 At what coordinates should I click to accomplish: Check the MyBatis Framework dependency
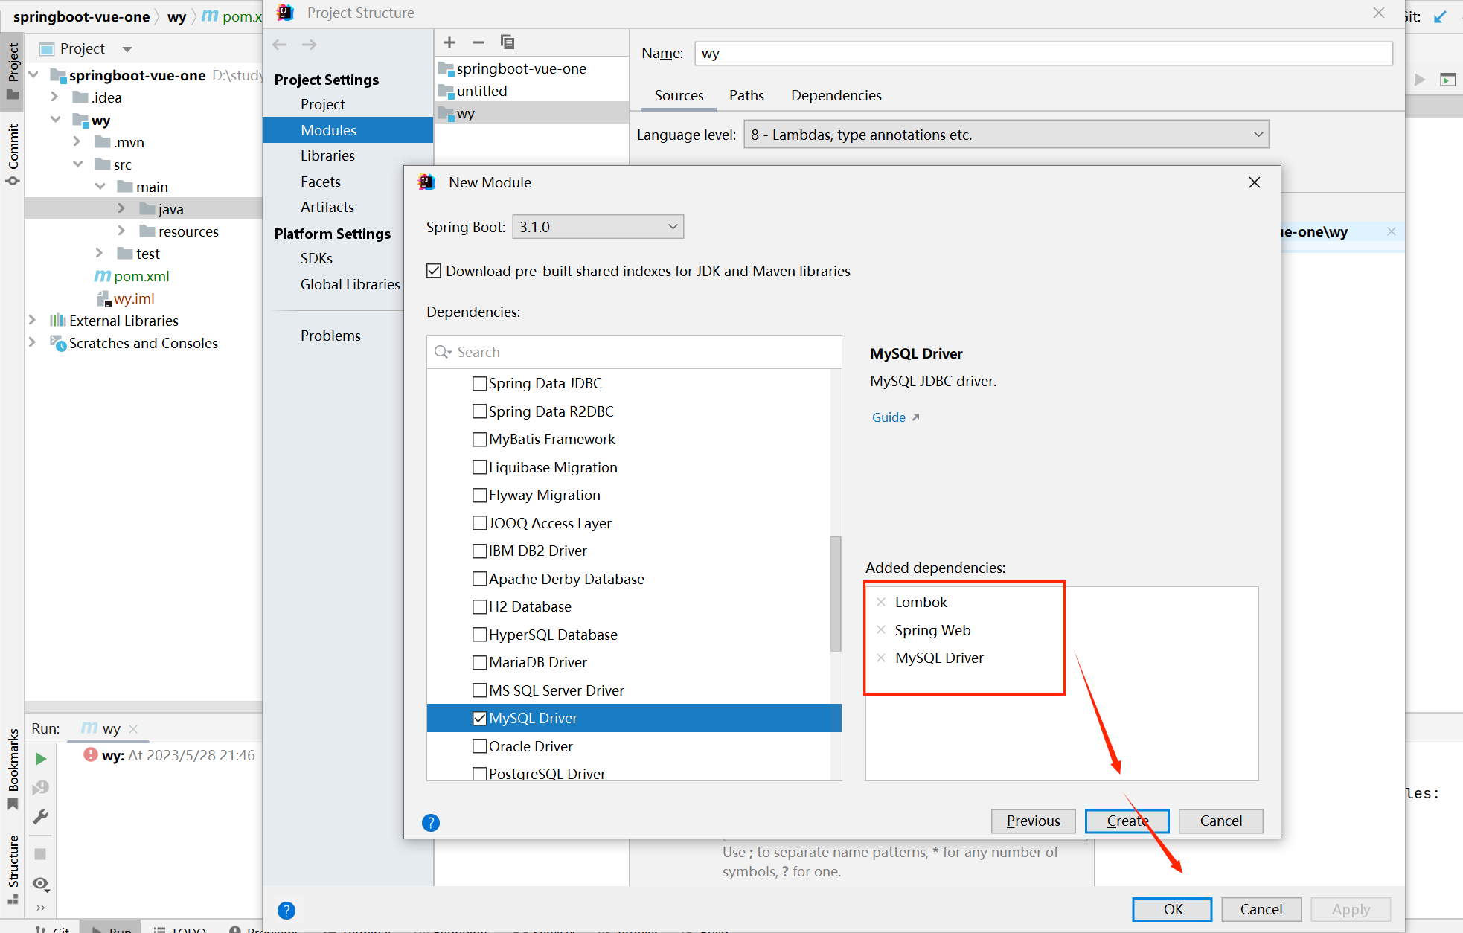480,440
